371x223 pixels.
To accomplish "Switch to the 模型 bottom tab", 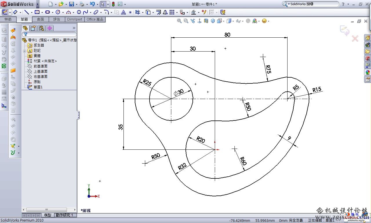I will (48, 215).
